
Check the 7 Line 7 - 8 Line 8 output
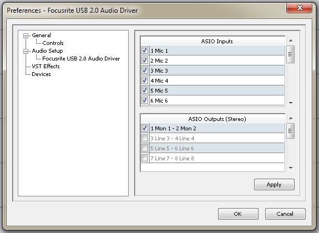point(144,158)
